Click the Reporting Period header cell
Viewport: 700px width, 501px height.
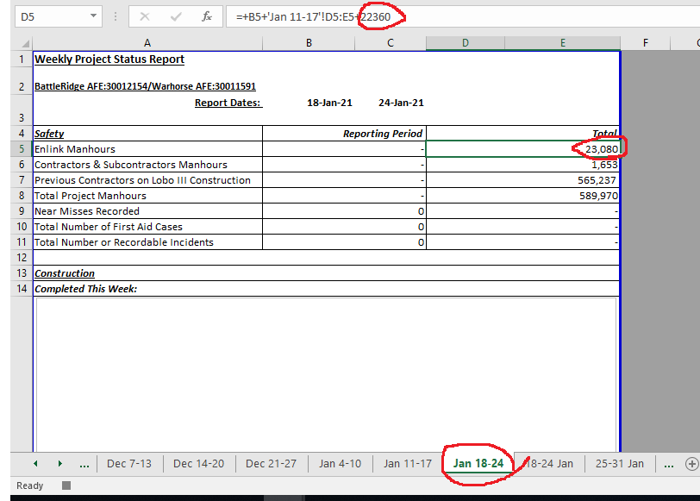344,134
